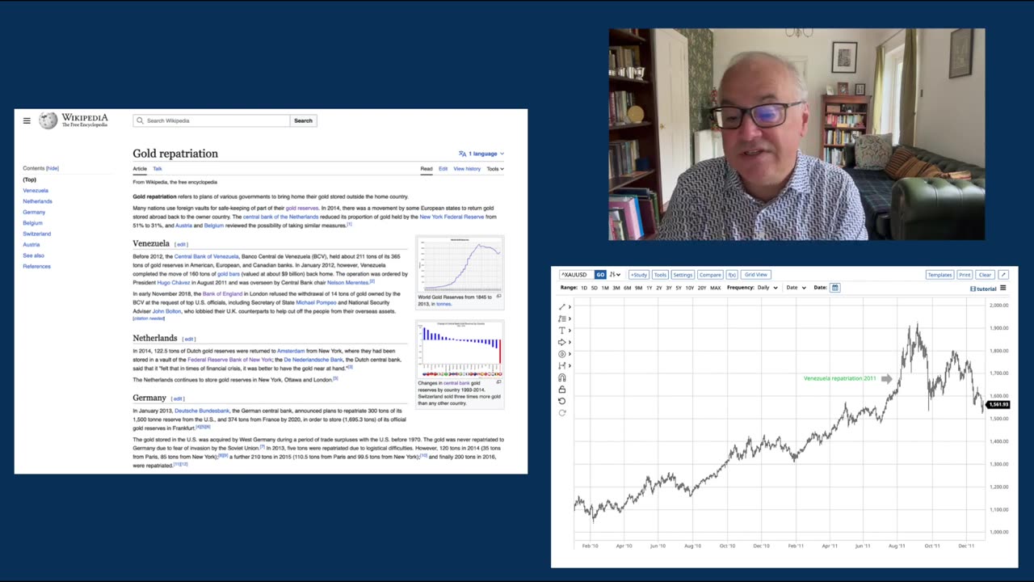The height and width of the screenshot is (582, 1034).
Task: Open chart Templates
Action: tap(939, 275)
